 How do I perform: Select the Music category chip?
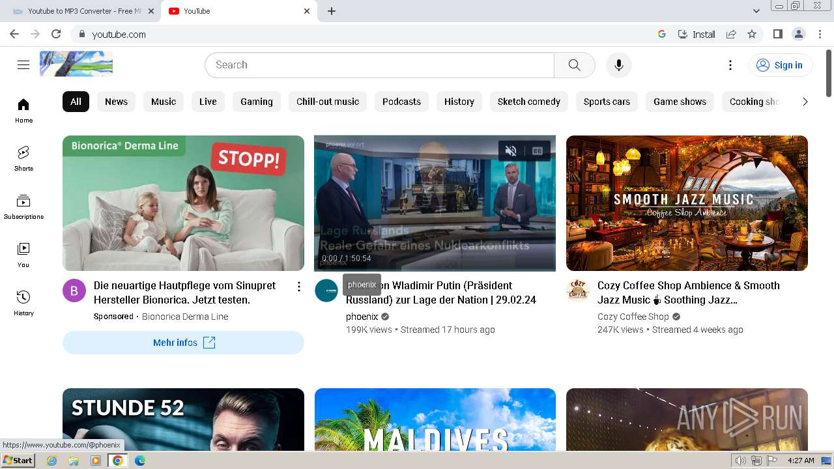tap(164, 102)
